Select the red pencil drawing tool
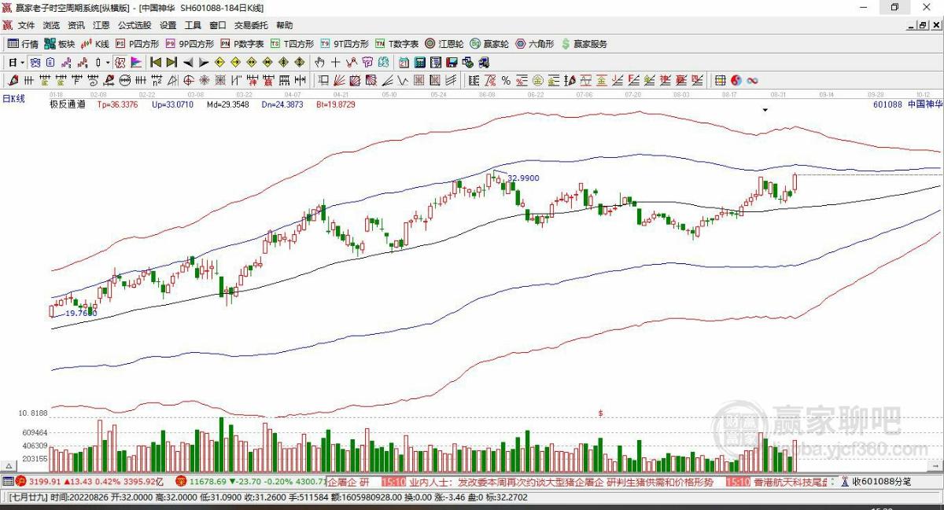Image resolution: width=944 pixels, height=510 pixels. (x=13, y=80)
